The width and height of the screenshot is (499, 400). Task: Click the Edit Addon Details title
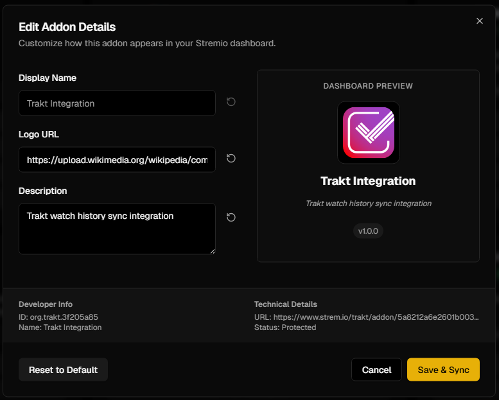67,27
